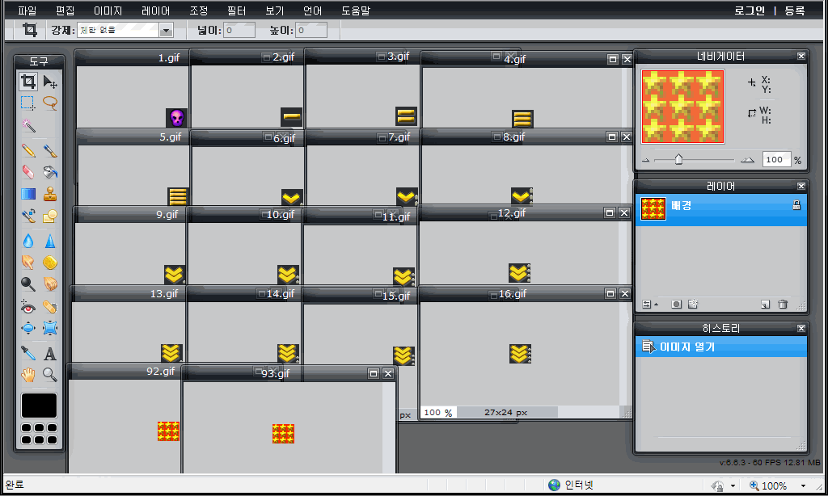Click the 넓이 width input field
The image size is (828, 496).
239,31
